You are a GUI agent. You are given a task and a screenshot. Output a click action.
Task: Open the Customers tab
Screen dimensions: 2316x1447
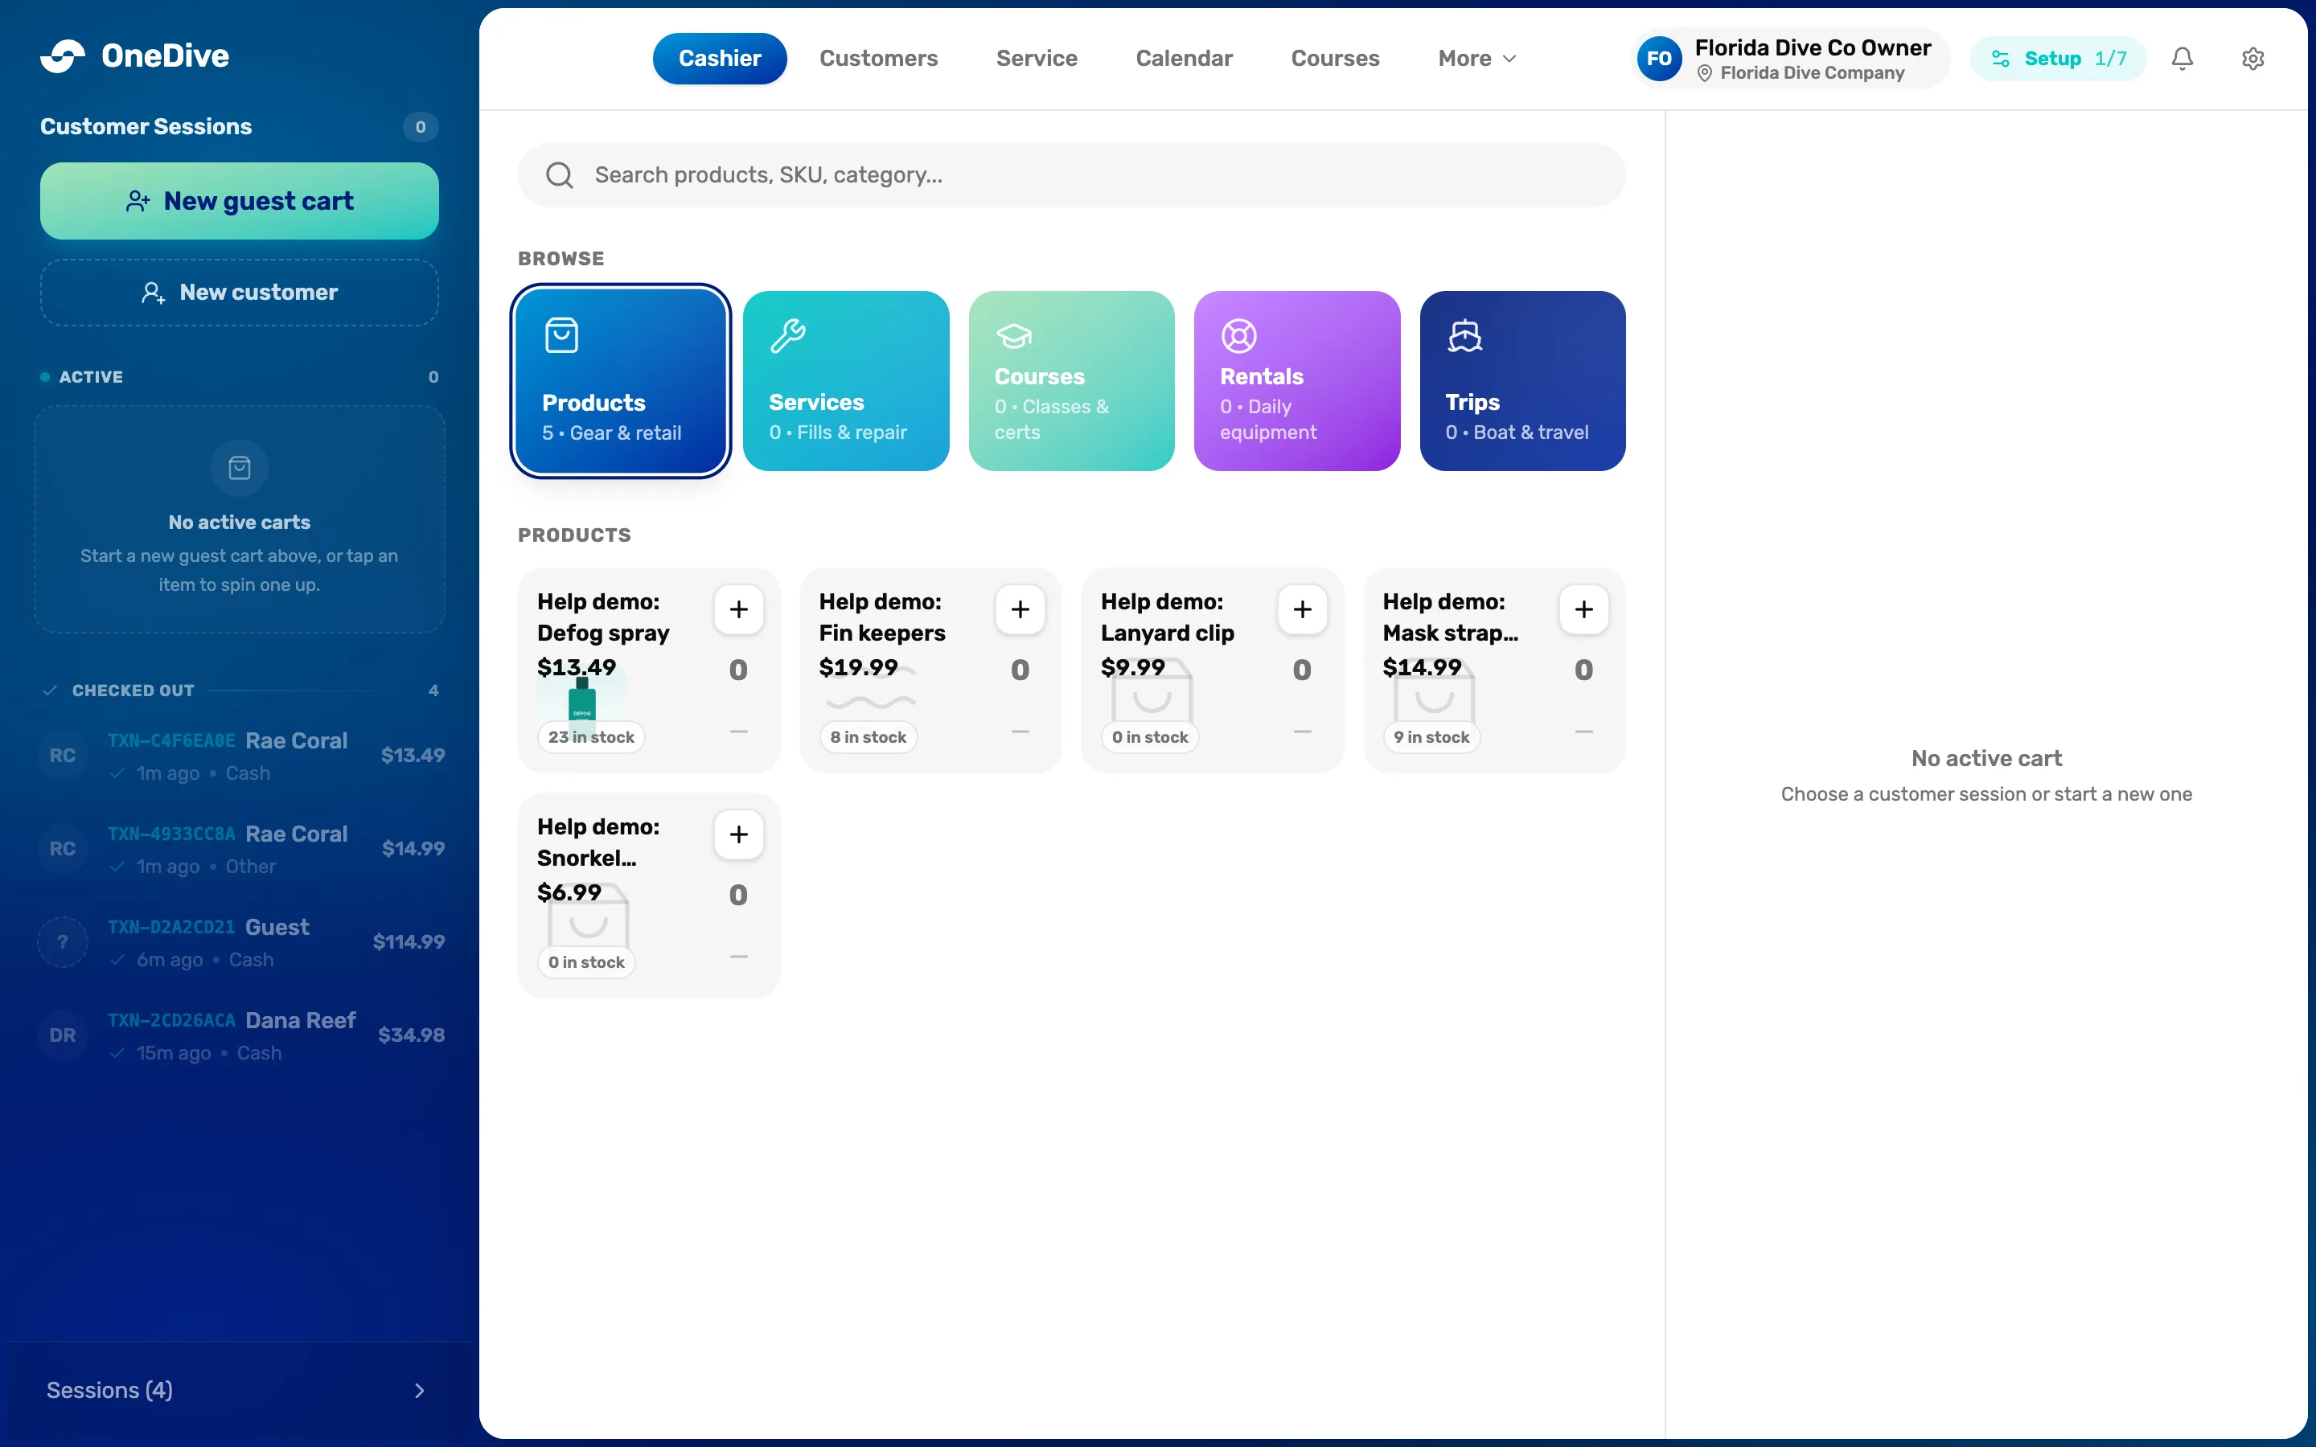tap(878, 59)
